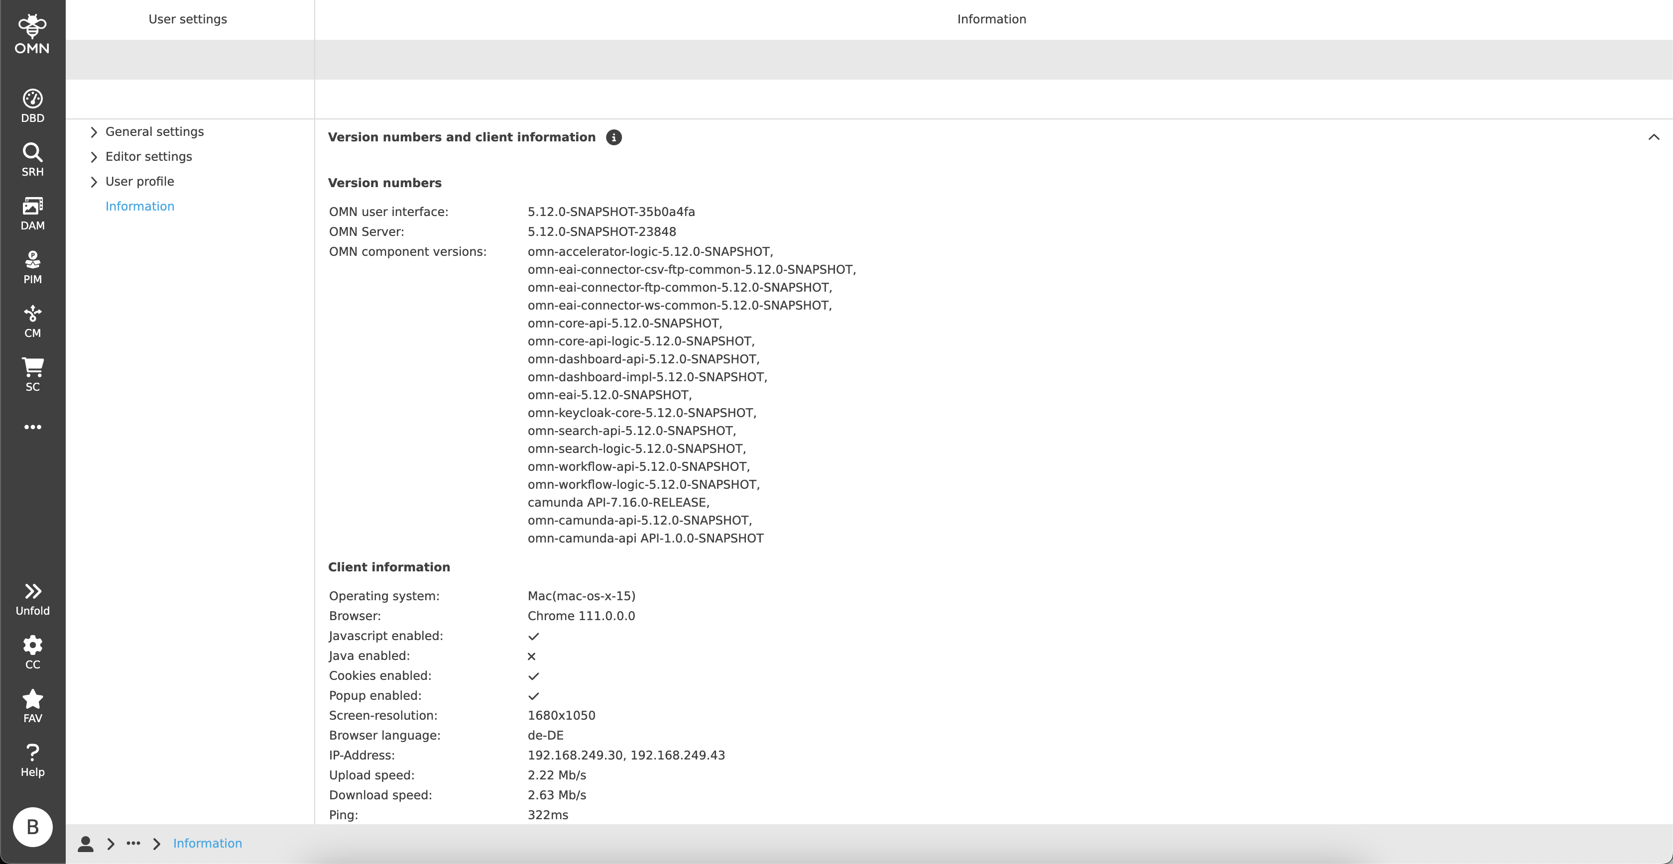
Task: Click Information in the bottom breadcrumb
Action: click(207, 843)
